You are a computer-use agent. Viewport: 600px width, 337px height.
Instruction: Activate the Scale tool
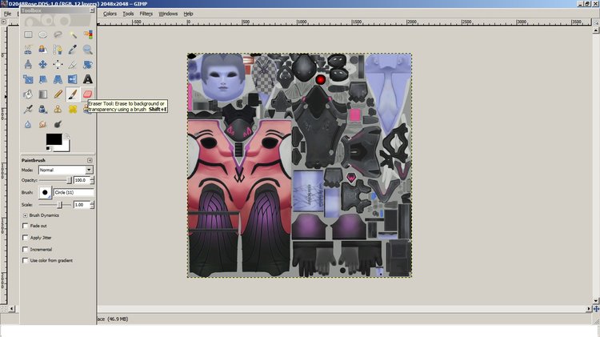(x=28, y=80)
